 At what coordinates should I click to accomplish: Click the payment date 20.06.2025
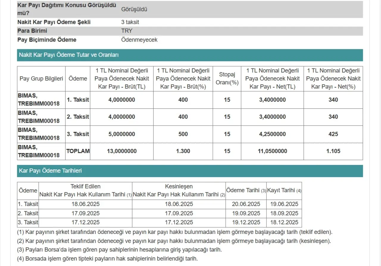(246, 204)
